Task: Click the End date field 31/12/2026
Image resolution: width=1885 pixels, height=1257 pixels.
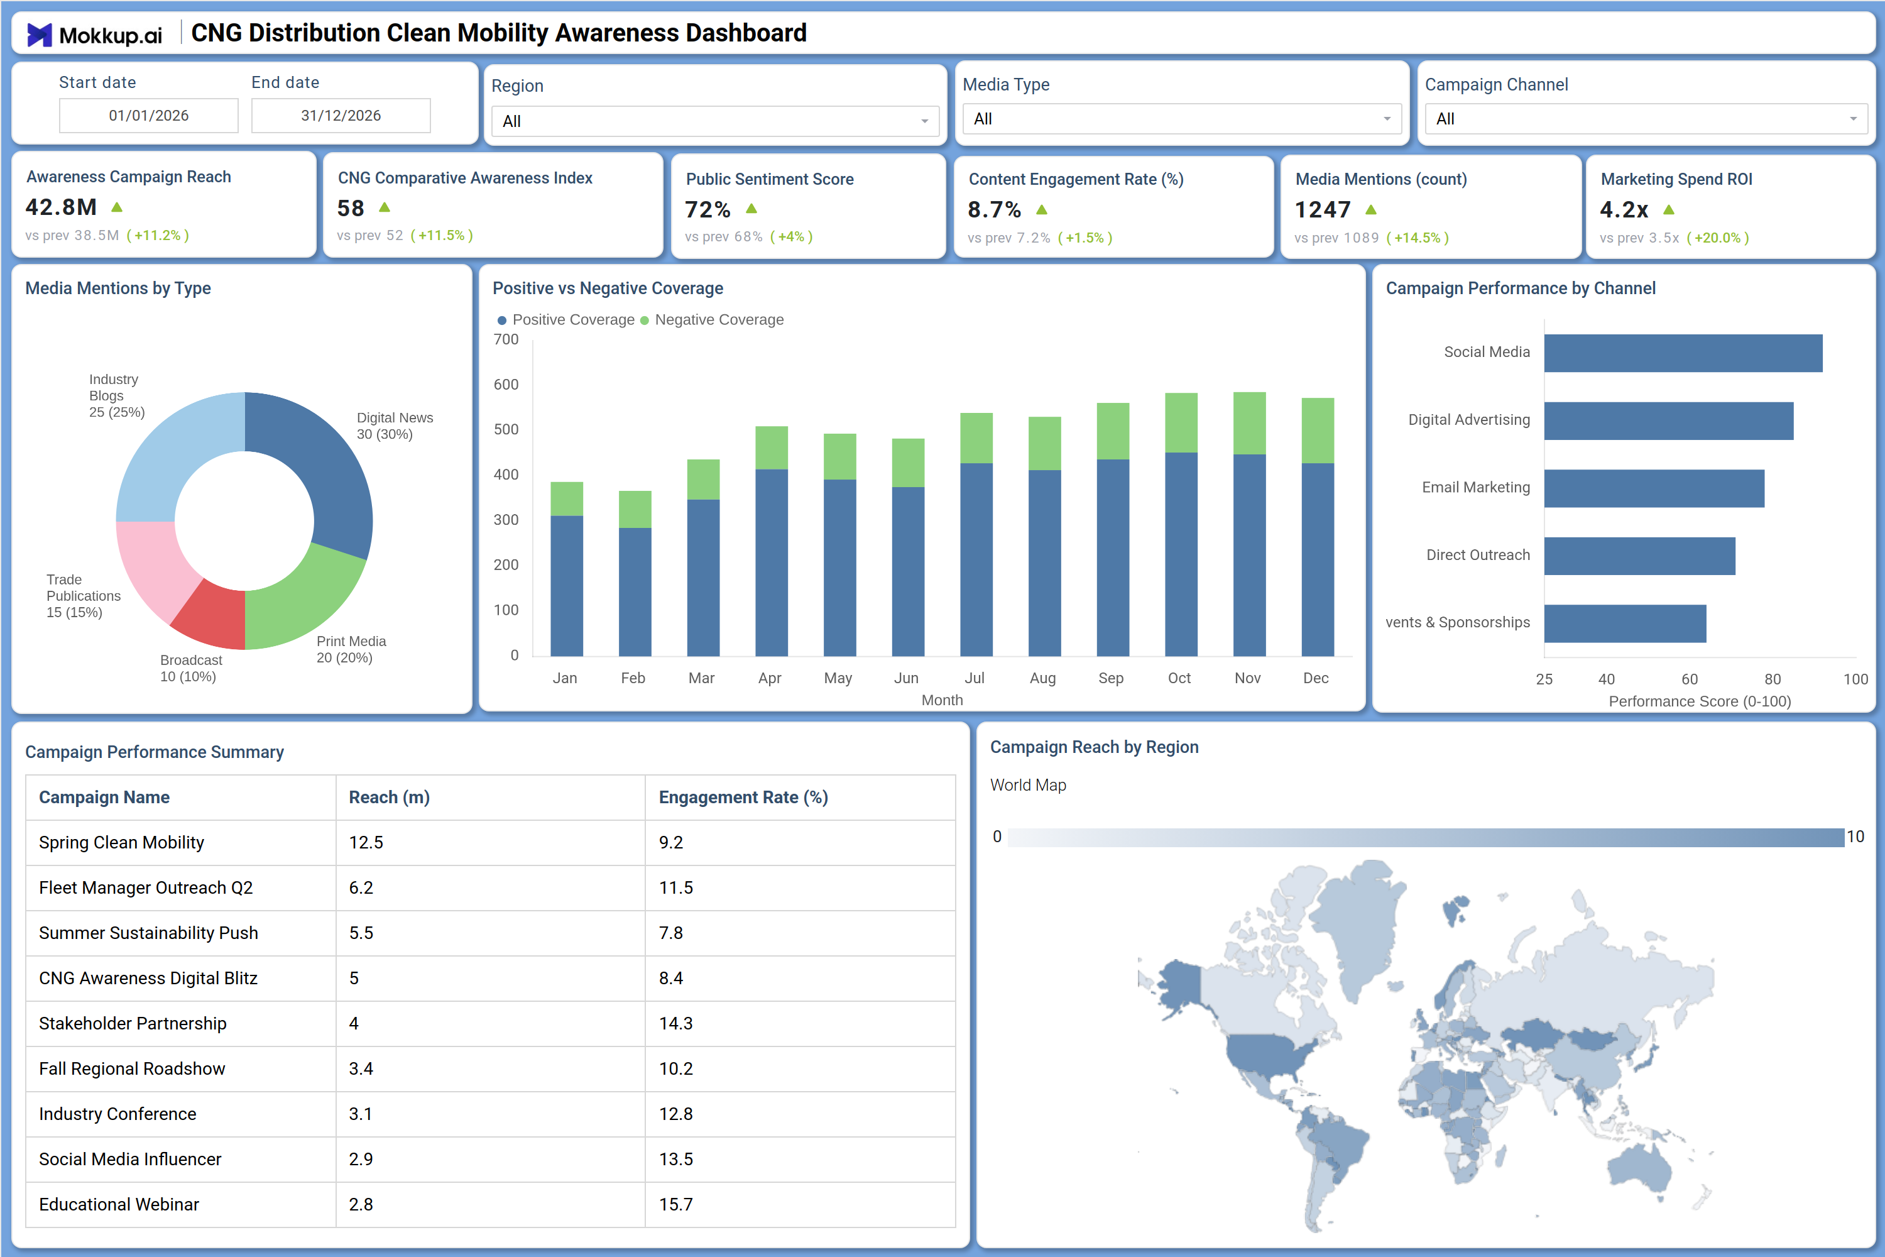Action: [341, 116]
